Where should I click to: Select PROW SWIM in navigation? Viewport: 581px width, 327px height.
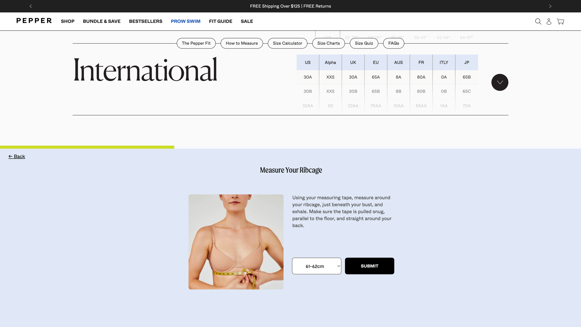tap(186, 21)
